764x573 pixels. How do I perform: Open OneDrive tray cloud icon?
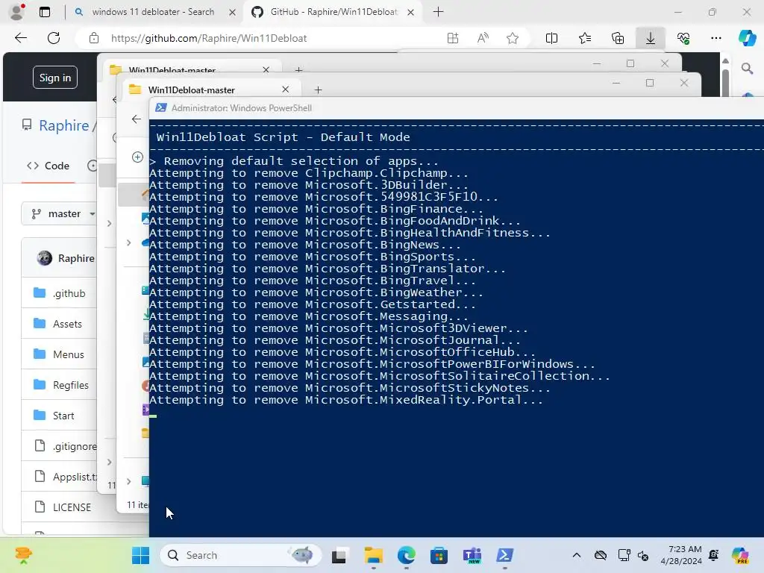tap(601, 555)
